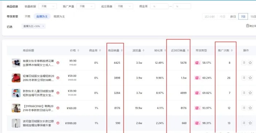Select 视频为主 带货类型 option
The width and height of the screenshot is (256, 133).
(x=59, y=17)
